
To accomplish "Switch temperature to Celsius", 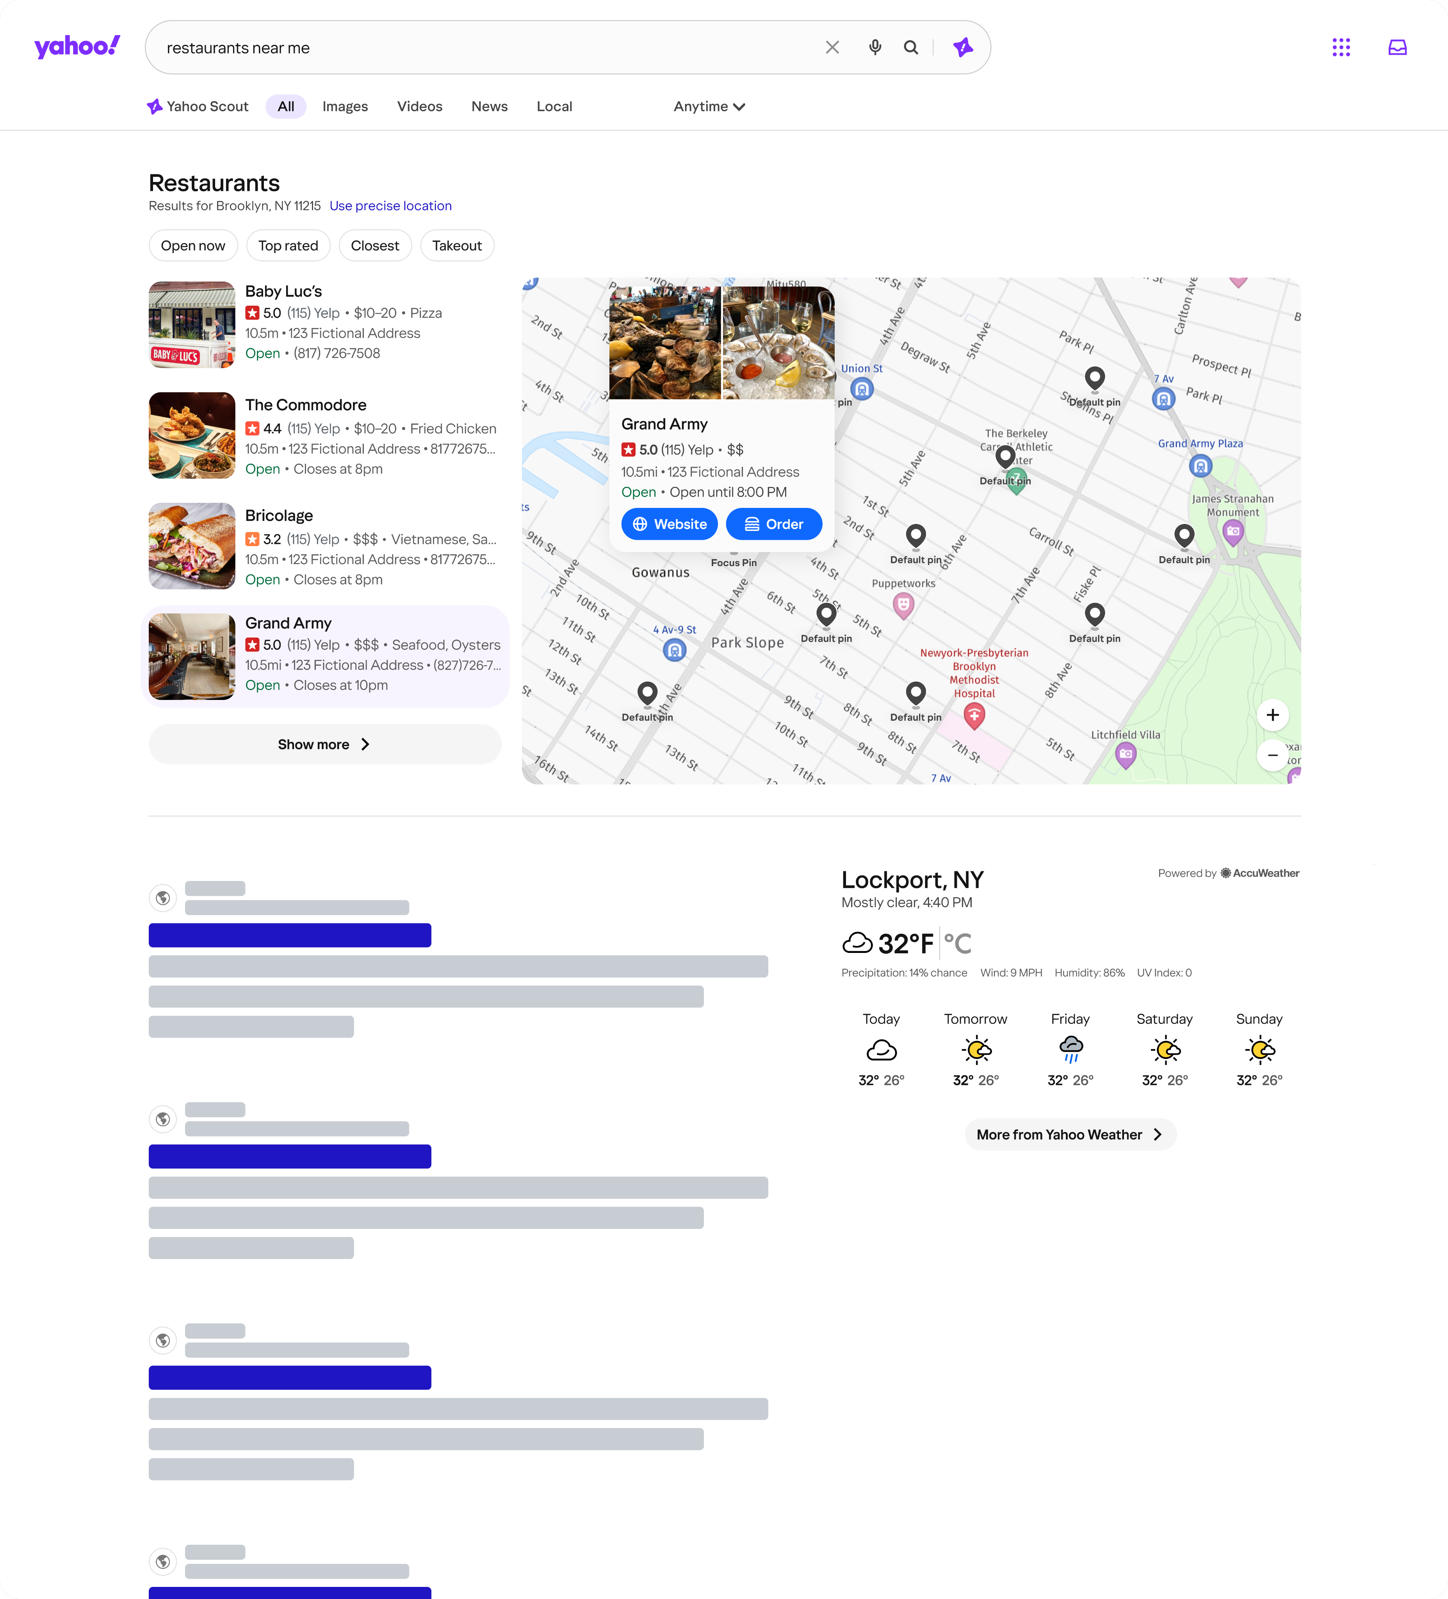I will (x=958, y=944).
